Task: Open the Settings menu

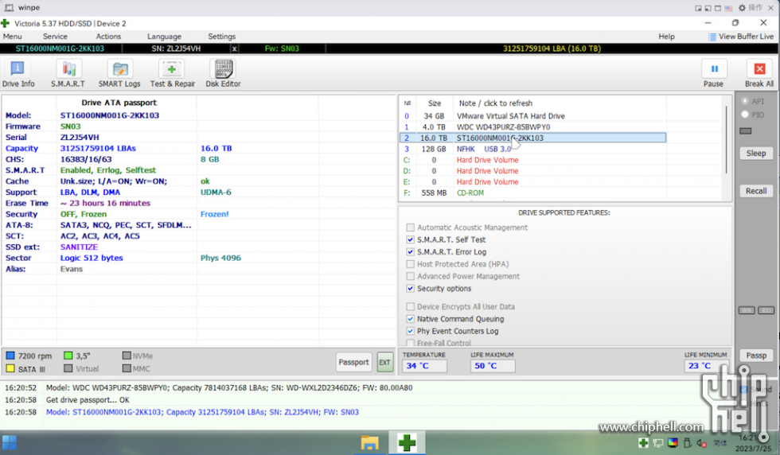Action: (221, 37)
